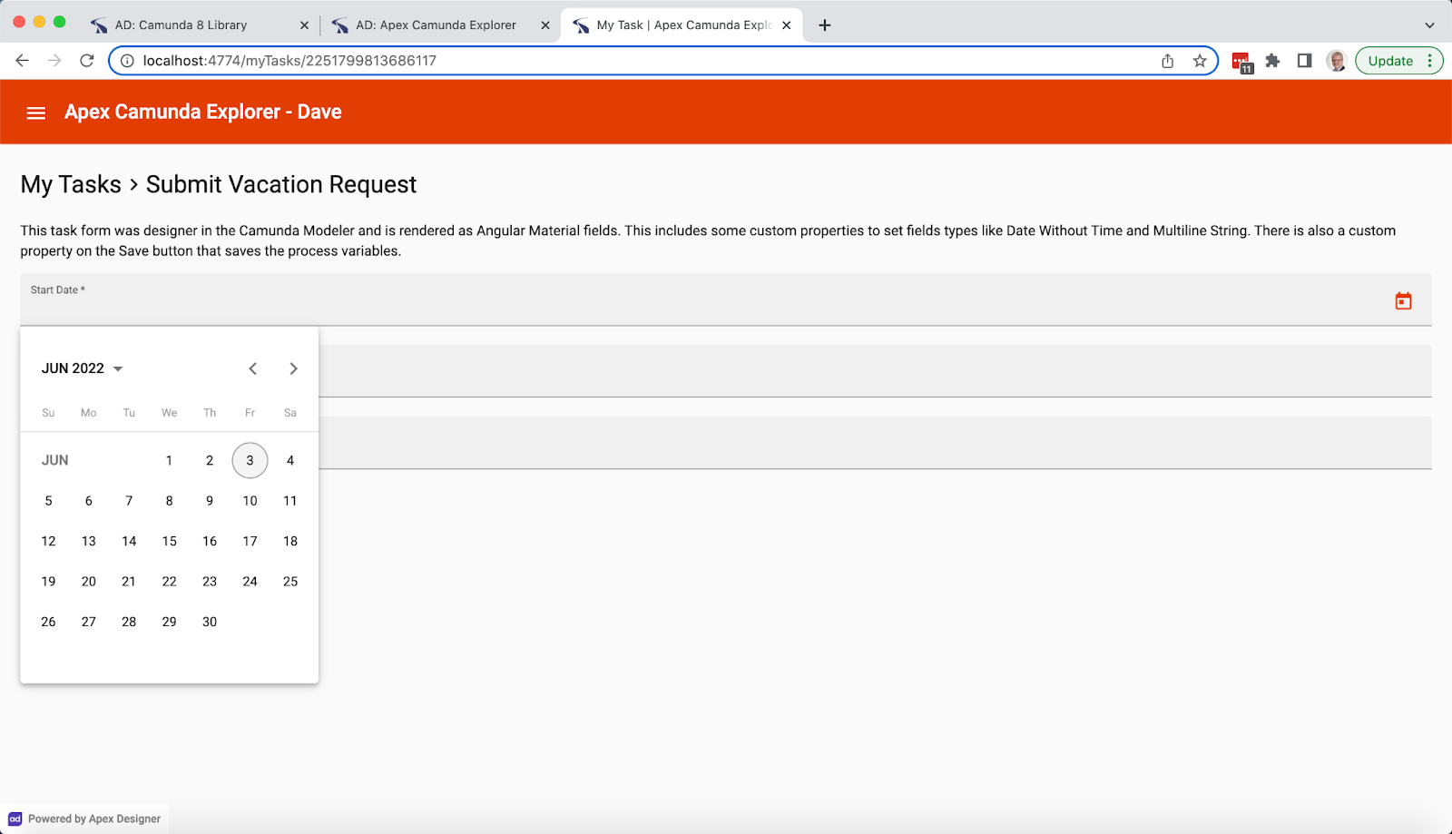
Task: Expand the JUN 2022 month-year selector
Action: point(82,368)
